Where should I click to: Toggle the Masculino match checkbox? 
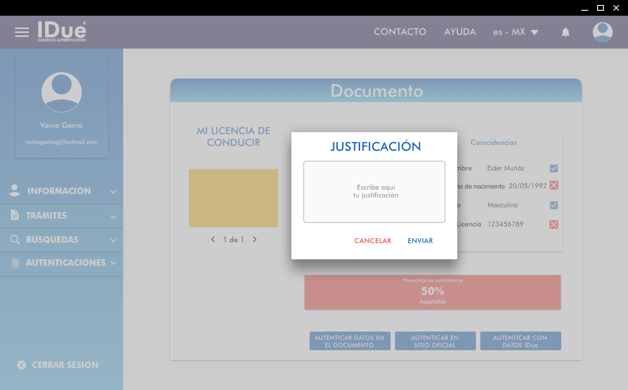pyautogui.click(x=554, y=205)
